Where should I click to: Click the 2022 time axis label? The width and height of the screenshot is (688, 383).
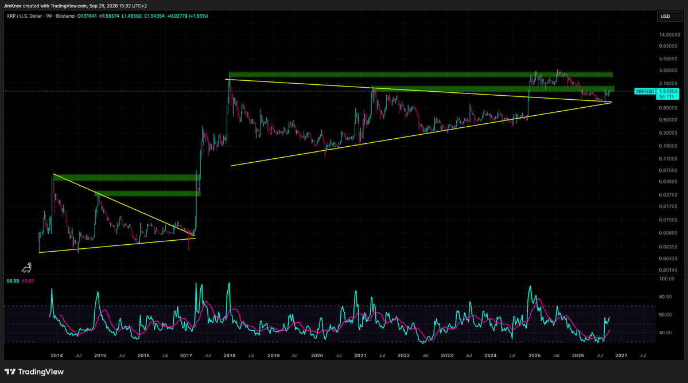[403, 355]
